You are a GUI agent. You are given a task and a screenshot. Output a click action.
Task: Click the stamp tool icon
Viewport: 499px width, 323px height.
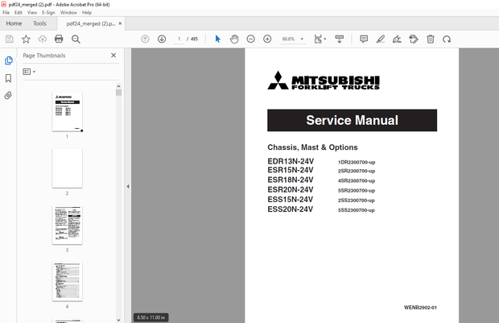tap(414, 39)
